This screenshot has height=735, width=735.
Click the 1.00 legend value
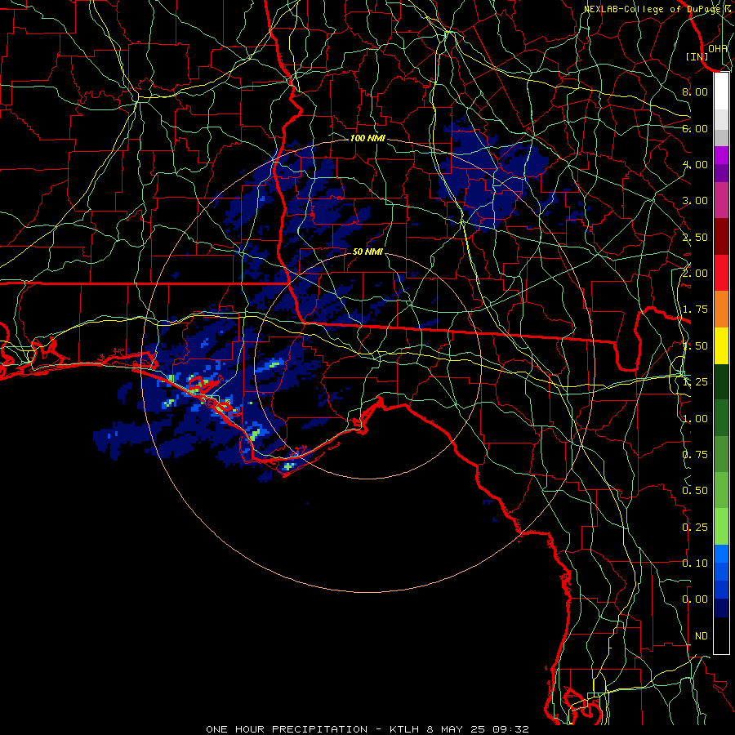(695, 419)
